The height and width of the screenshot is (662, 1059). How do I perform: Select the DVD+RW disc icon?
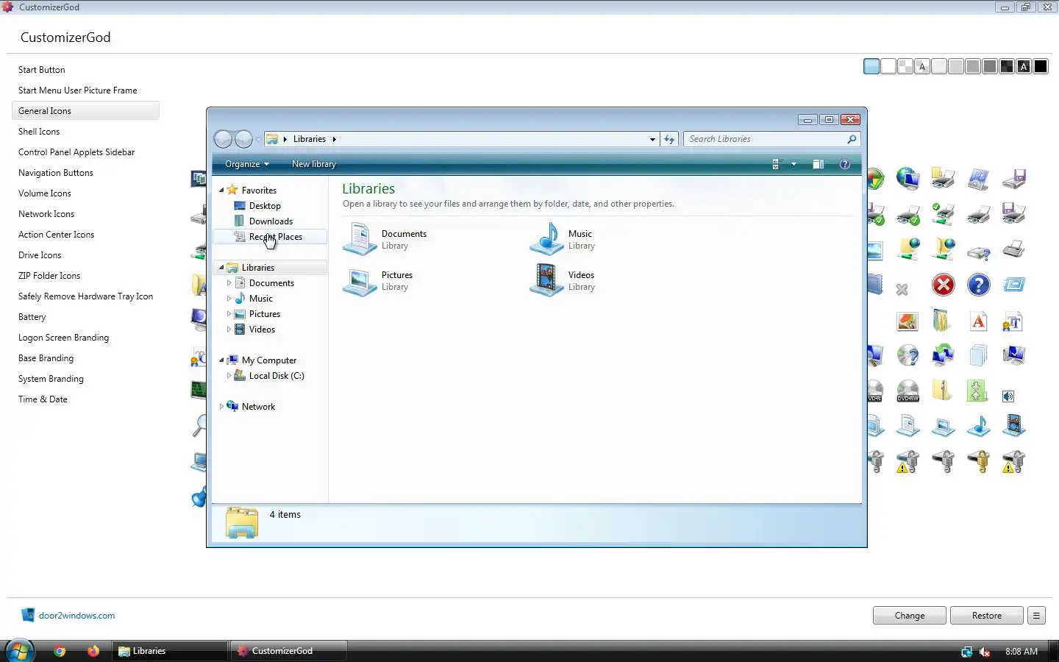[x=908, y=391]
